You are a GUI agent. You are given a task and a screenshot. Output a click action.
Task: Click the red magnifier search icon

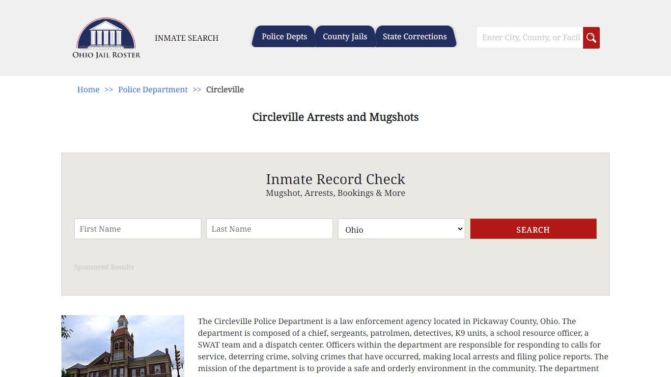591,38
